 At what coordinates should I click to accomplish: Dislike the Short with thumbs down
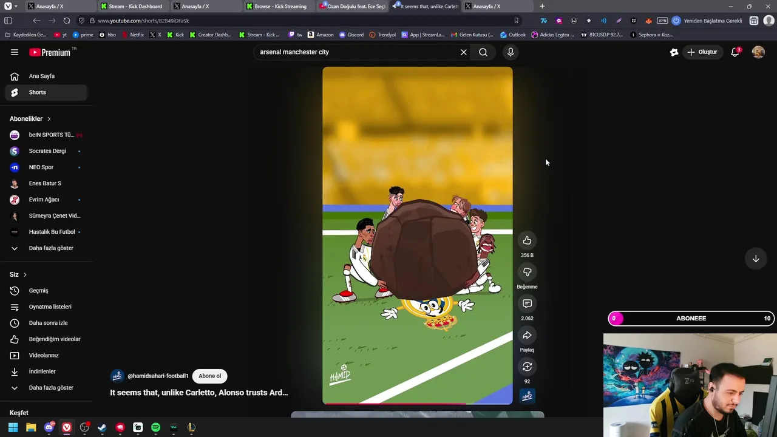[527, 272]
